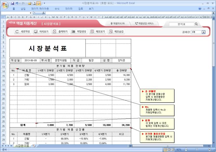Open the 엑셀지식 IN tab
The height and width of the screenshot is (152, 216).
tap(118, 24)
